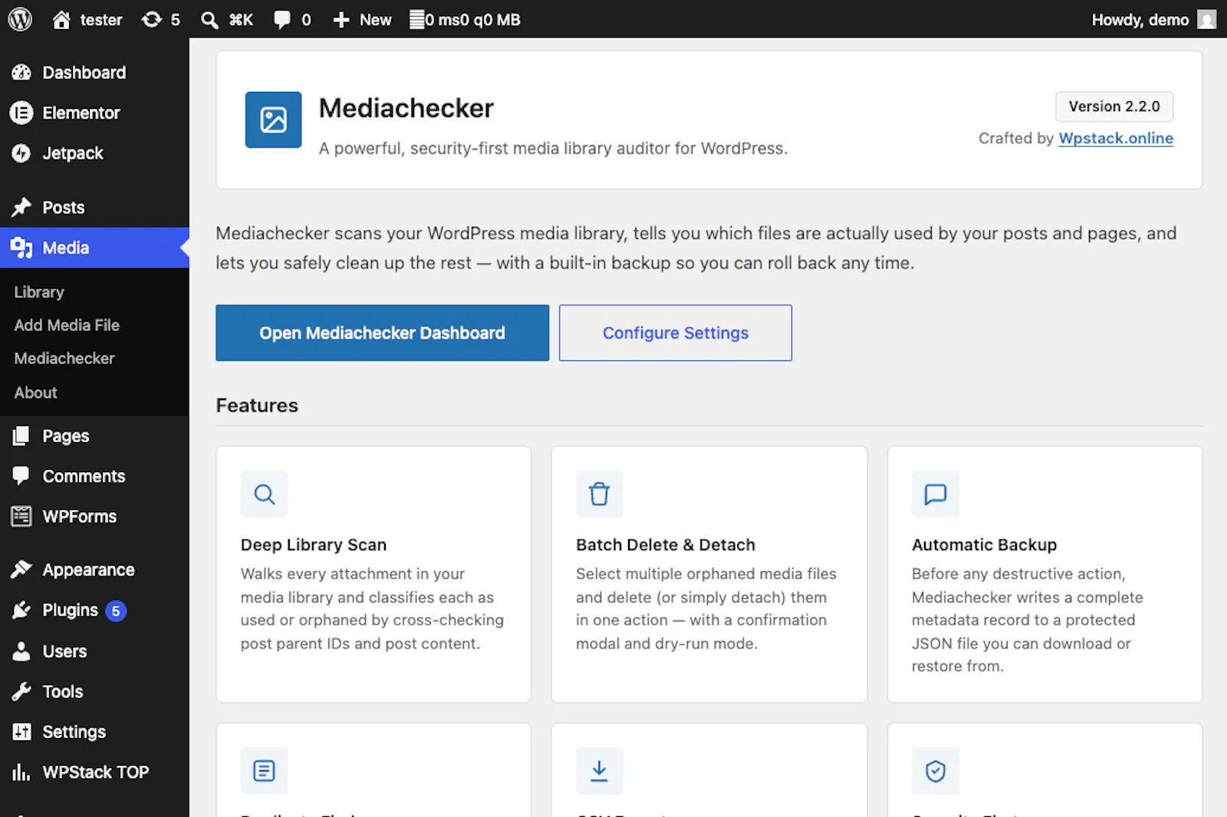Open the About submenu item
The image size is (1227, 817).
(x=36, y=392)
